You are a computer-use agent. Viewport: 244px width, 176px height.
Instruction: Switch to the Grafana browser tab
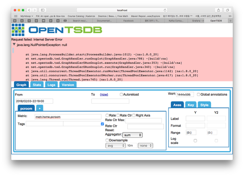196,20
